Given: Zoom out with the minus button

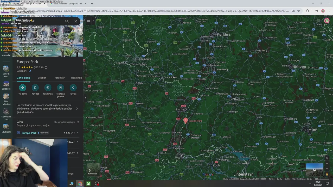Looking at the screenshot, I should click(327, 168).
